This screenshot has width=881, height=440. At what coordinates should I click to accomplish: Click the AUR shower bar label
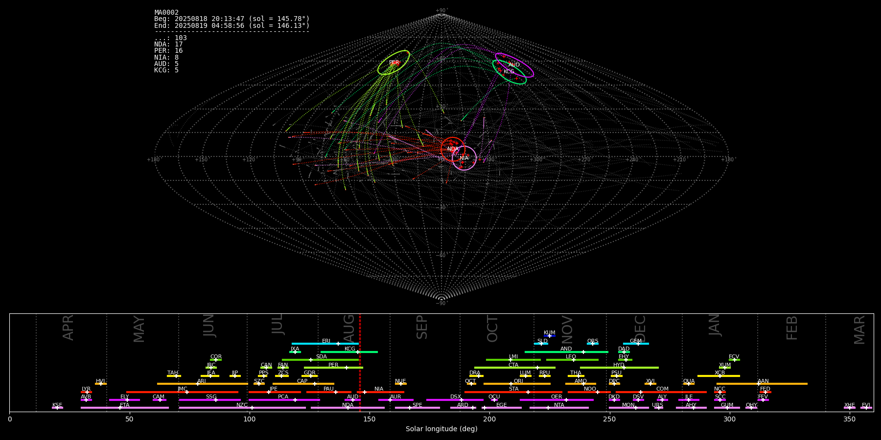(395, 397)
